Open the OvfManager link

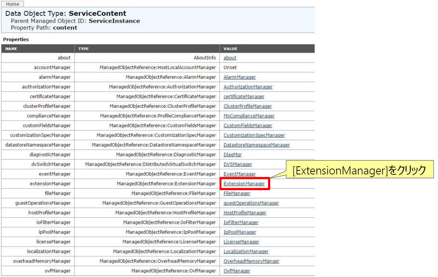(x=237, y=271)
